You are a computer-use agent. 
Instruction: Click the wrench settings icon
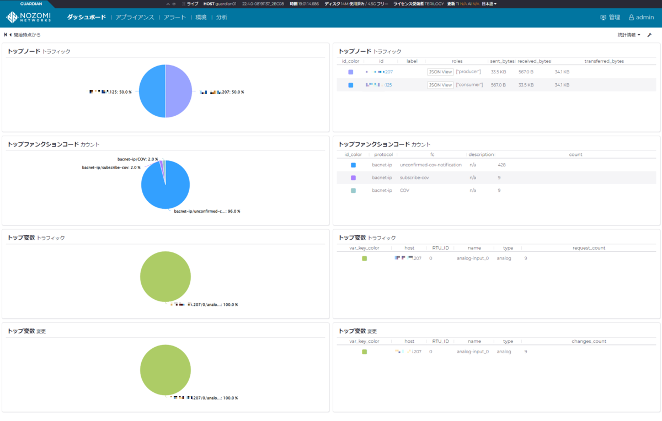click(x=649, y=35)
